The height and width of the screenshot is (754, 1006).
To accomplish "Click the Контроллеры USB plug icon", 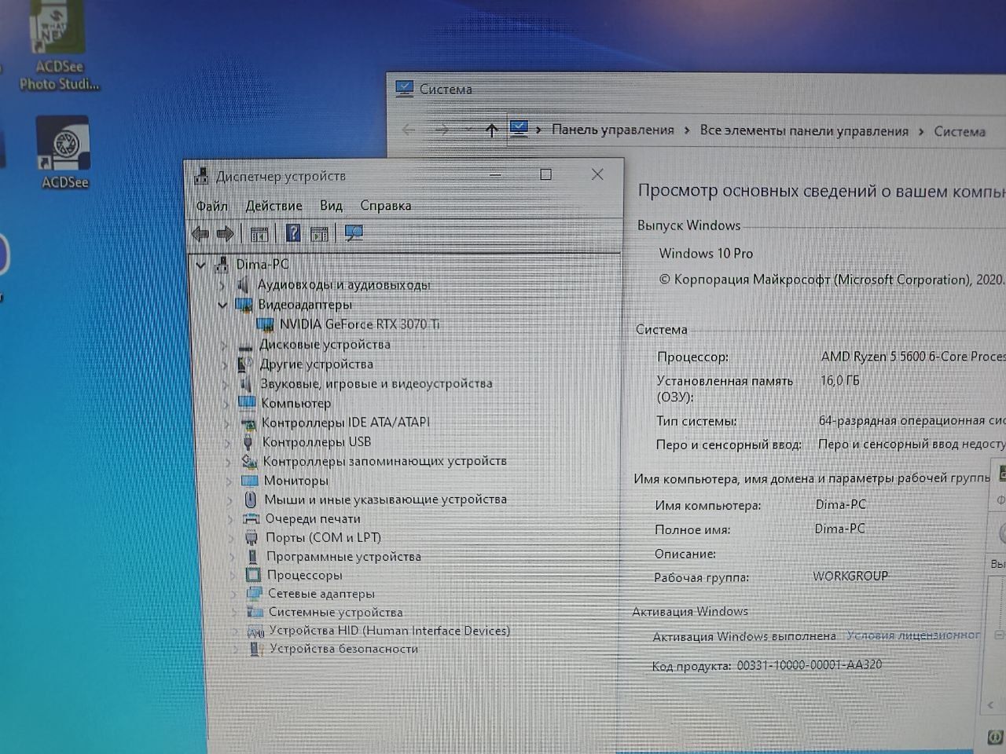I will click(x=248, y=441).
